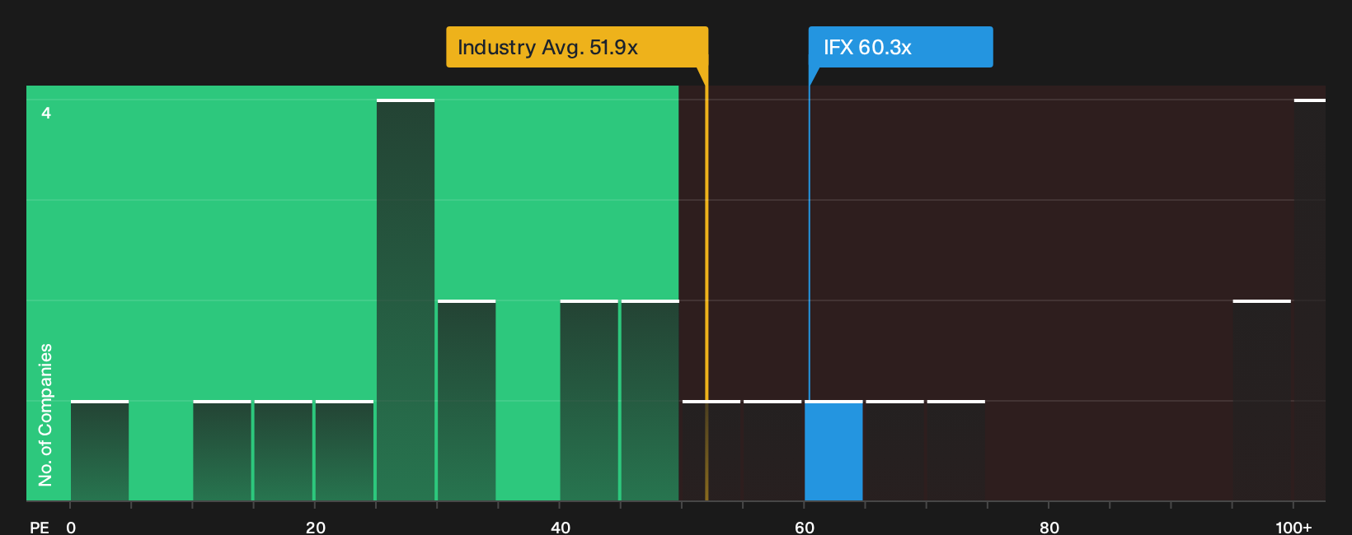
Task: Click the Industry Avg. 51.9x label
Action: 577,47
